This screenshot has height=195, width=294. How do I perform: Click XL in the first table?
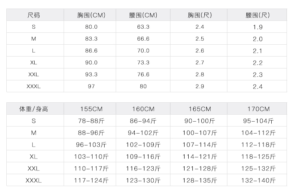[x=34, y=63]
